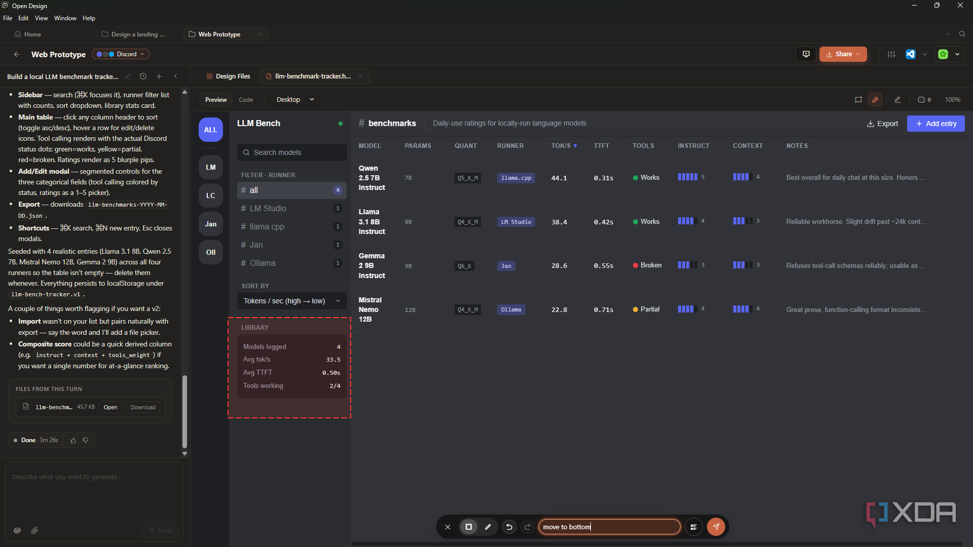The image size is (973, 547).
Task: Click the search icon in tab bar
Action: (962, 34)
